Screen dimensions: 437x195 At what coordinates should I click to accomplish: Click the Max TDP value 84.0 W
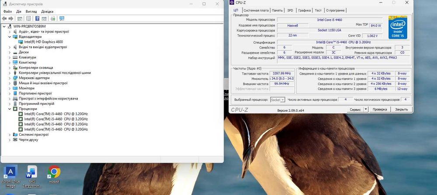(x=376, y=25)
